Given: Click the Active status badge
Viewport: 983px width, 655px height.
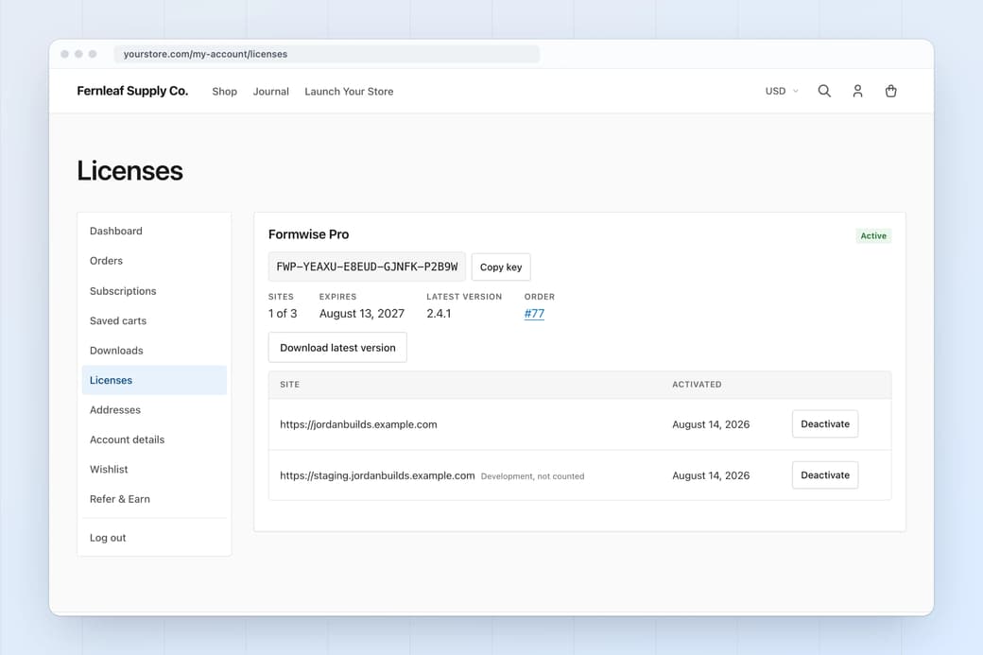Looking at the screenshot, I should click(x=873, y=235).
